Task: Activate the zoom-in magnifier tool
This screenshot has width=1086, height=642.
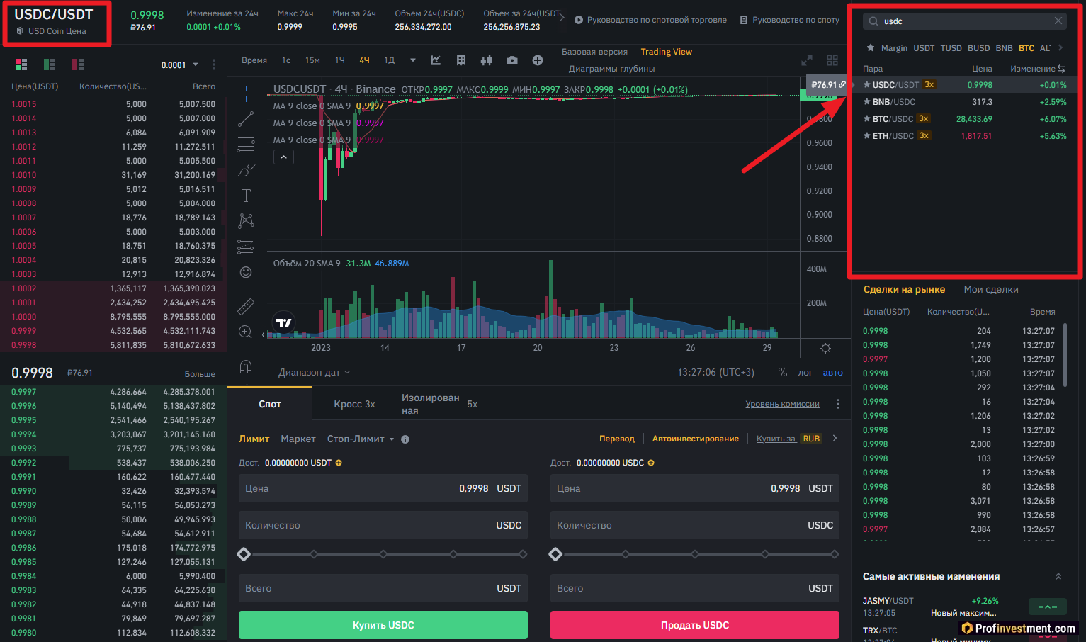Action: (x=246, y=332)
